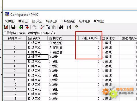
Task: Select row header number 8
Action: (x=15, y=75)
